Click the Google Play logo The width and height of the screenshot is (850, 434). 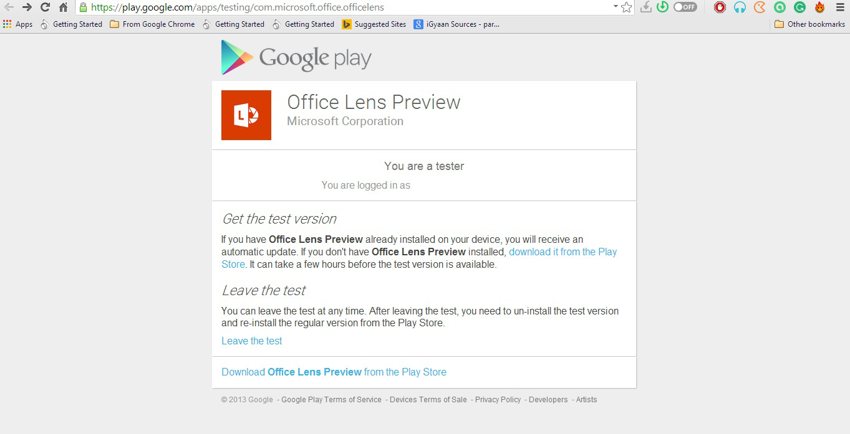296,58
